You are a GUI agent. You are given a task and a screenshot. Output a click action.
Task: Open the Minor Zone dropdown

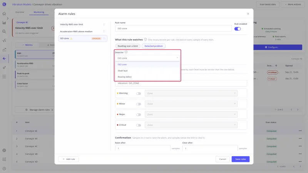[191, 104]
